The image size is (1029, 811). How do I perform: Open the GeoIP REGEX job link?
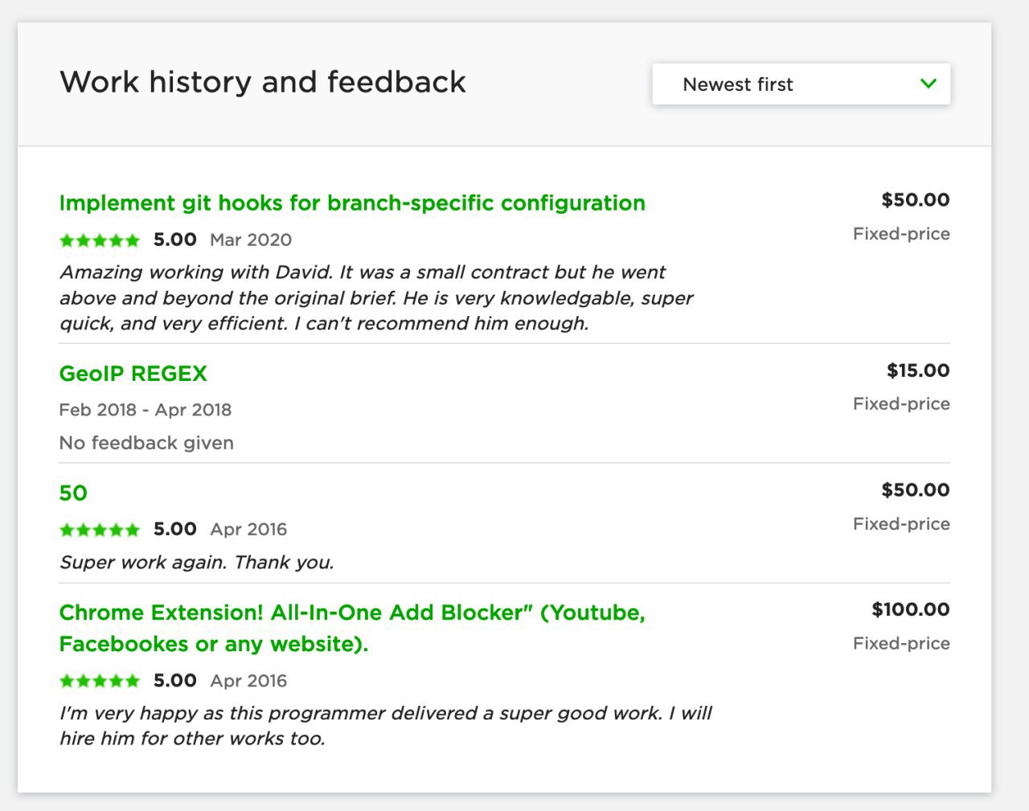[133, 374]
